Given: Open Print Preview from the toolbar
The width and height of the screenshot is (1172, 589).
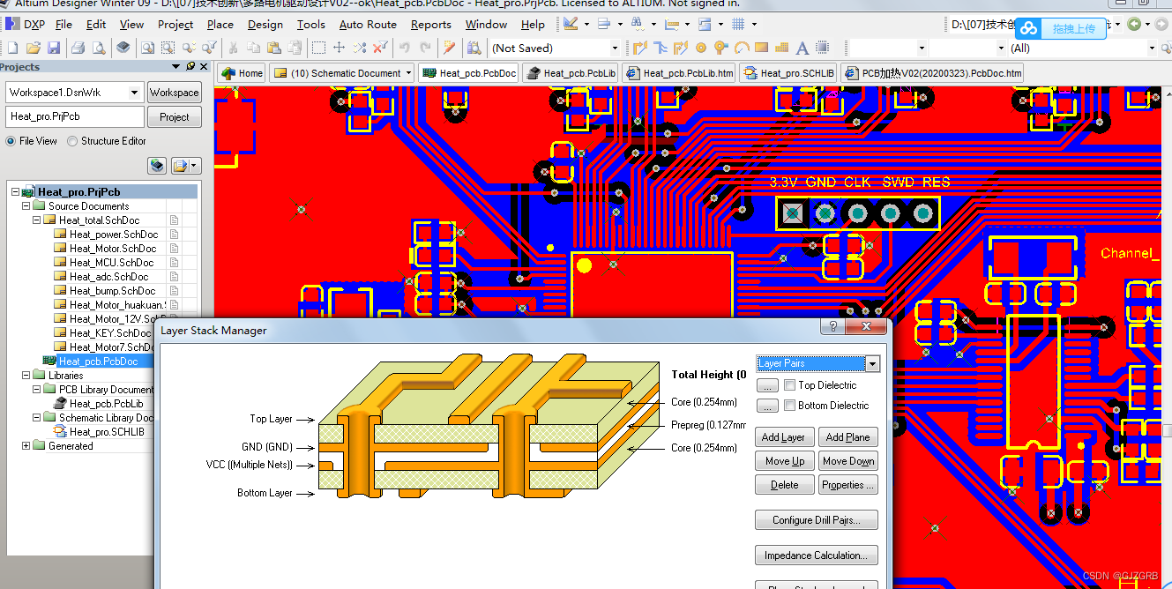Looking at the screenshot, I should coord(99,48).
